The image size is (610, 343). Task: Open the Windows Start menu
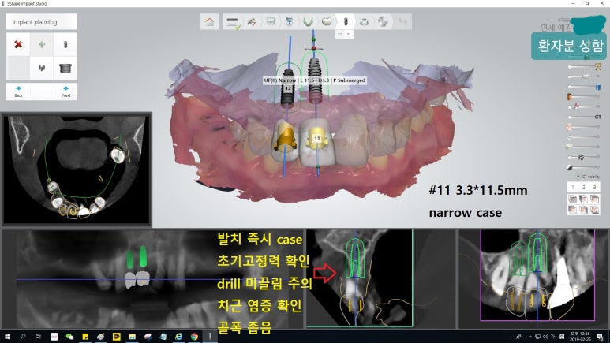[7, 337]
